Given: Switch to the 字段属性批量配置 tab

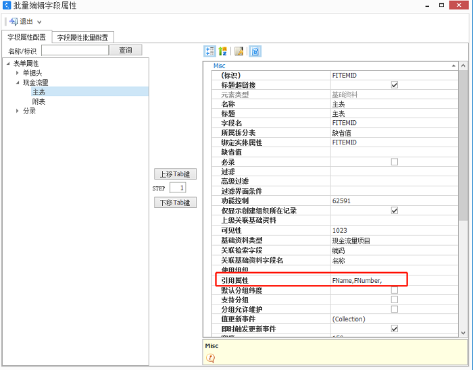Looking at the screenshot, I should tap(83, 37).
